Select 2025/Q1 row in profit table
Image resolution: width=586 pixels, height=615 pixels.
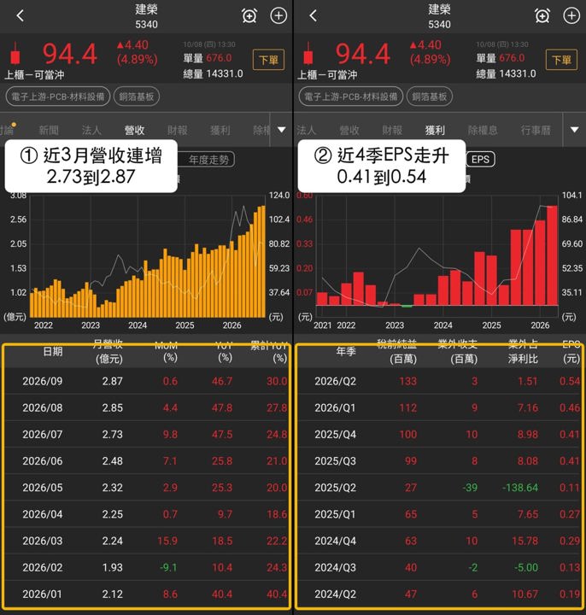coord(440,514)
